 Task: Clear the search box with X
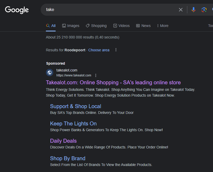[181, 10]
